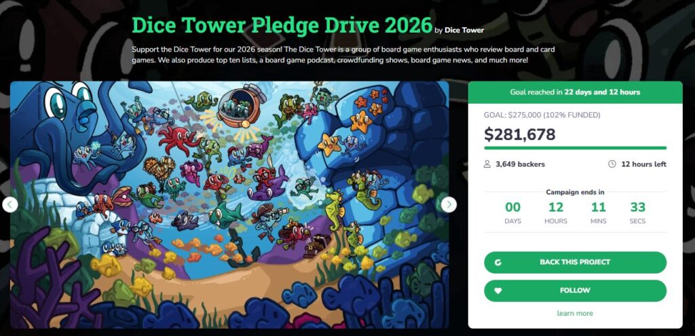
Task: Open the learn more link
Action: (x=575, y=314)
